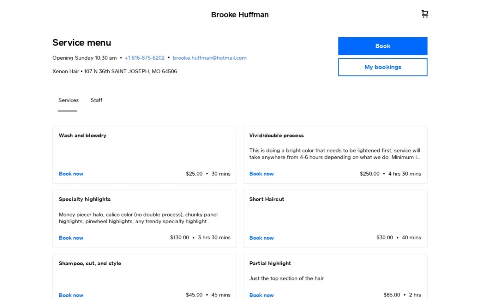
Task: Book now for Short Haircut
Action: (x=262, y=238)
